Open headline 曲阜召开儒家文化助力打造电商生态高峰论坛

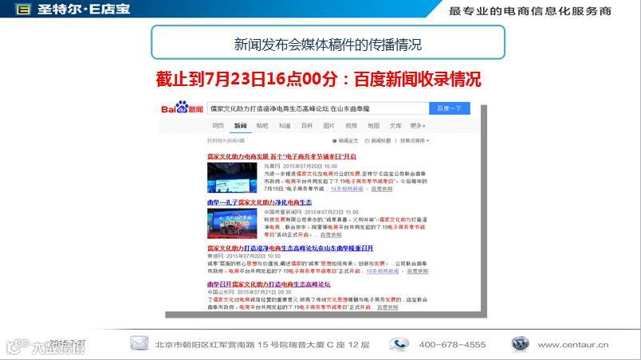click(269, 284)
